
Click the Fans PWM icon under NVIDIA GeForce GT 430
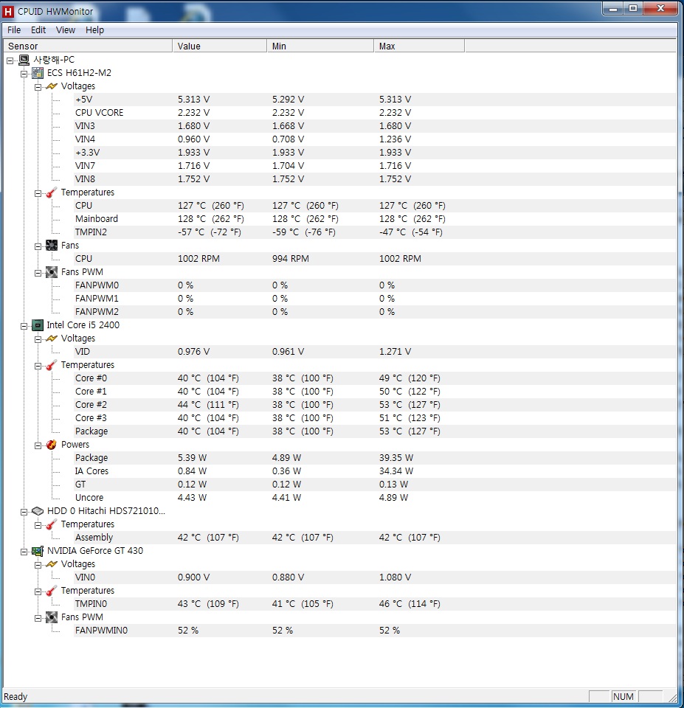(52, 617)
